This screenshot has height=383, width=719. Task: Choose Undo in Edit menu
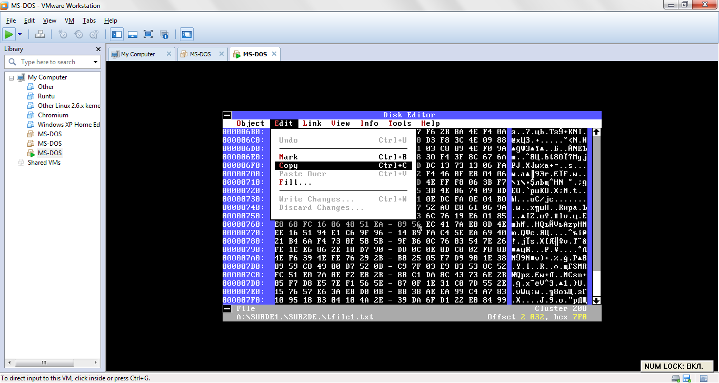pyautogui.click(x=343, y=140)
